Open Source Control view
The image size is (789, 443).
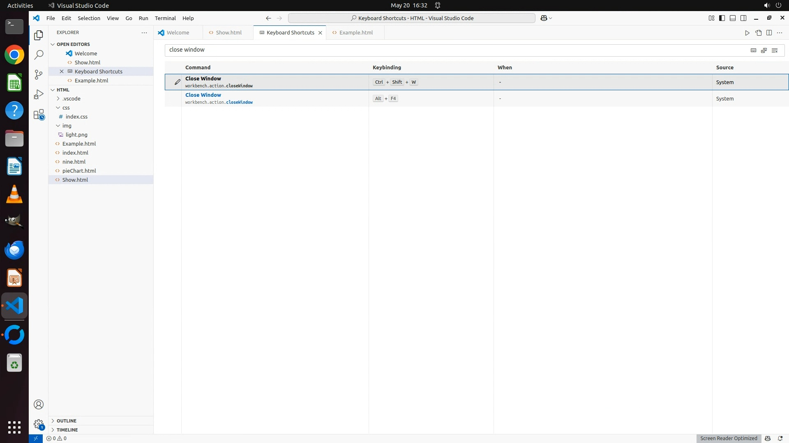[x=39, y=74]
